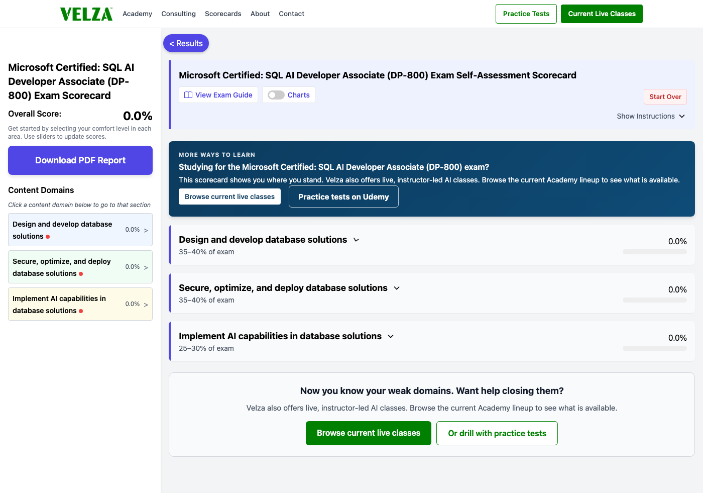Screen dimensions: 703x493
Task: Click the Start Over button
Action: click(665, 96)
